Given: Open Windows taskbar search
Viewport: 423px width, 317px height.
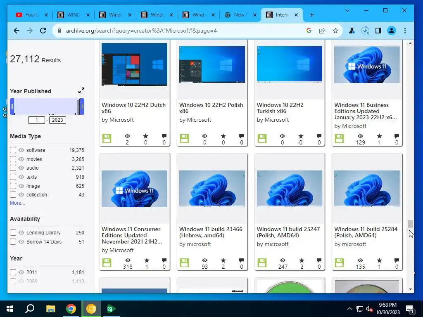Looking at the screenshot, I should pos(30,309).
